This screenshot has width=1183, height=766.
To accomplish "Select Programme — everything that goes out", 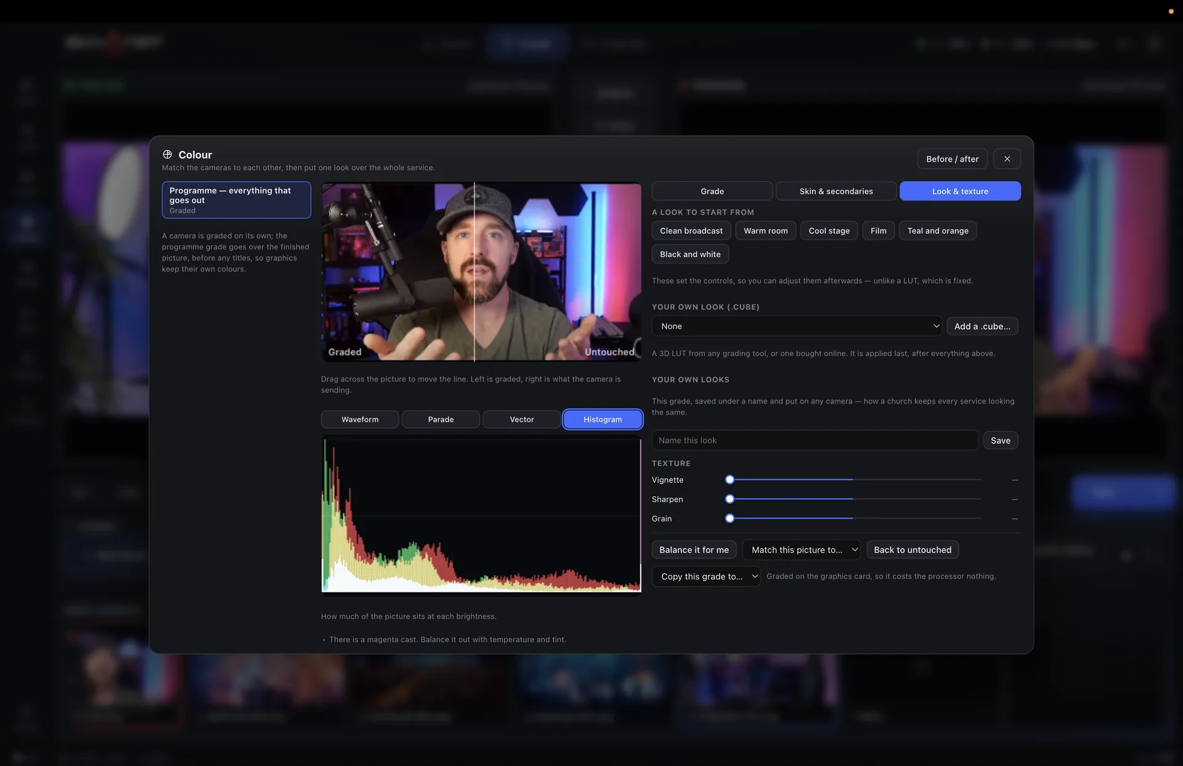I will pos(236,200).
